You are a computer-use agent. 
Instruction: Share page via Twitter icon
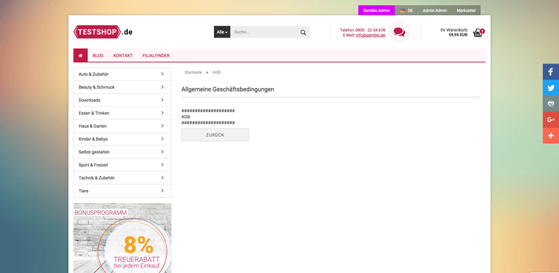pyautogui.click(x=551, y=88)
